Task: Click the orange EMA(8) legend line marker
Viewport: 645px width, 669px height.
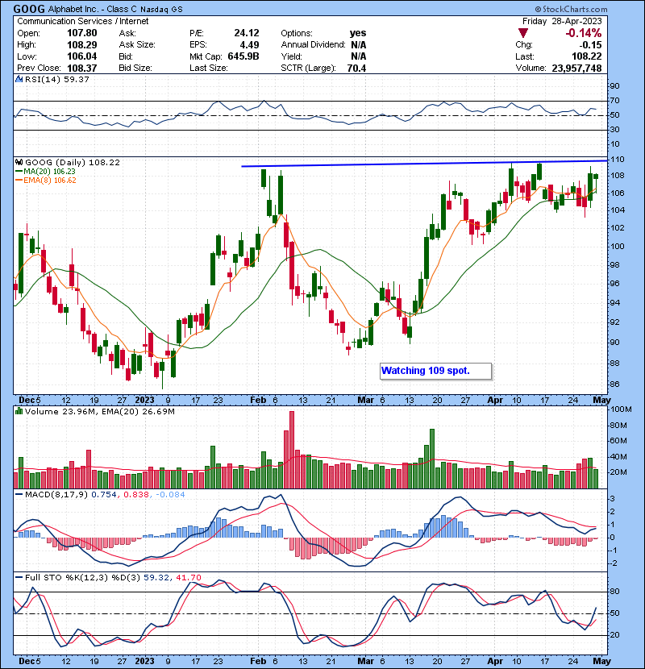Action: (19, 180)
